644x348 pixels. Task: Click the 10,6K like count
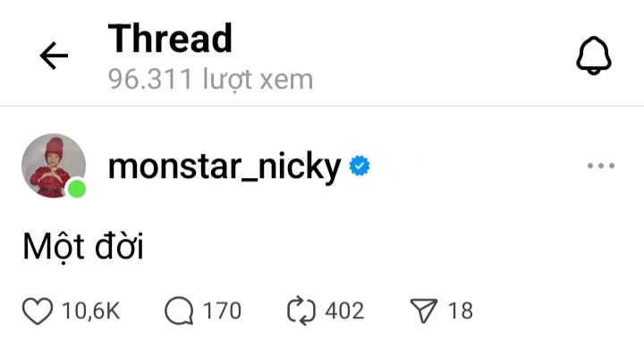tap(90, 310)
